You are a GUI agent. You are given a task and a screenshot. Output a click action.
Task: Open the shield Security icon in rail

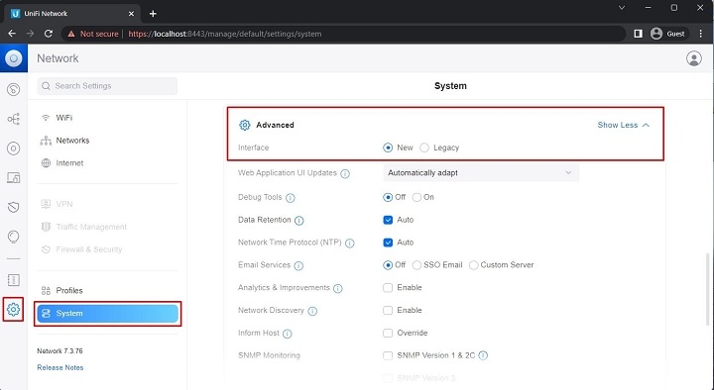point(13,207)
